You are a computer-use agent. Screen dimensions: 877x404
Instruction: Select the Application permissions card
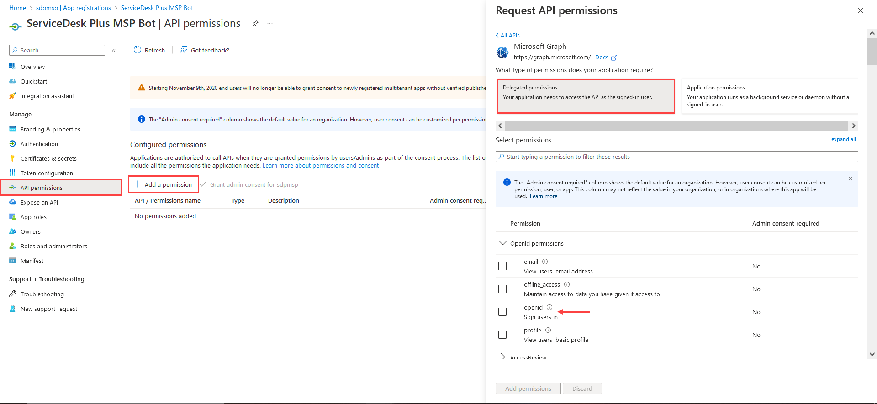click(x=770, y=96)
